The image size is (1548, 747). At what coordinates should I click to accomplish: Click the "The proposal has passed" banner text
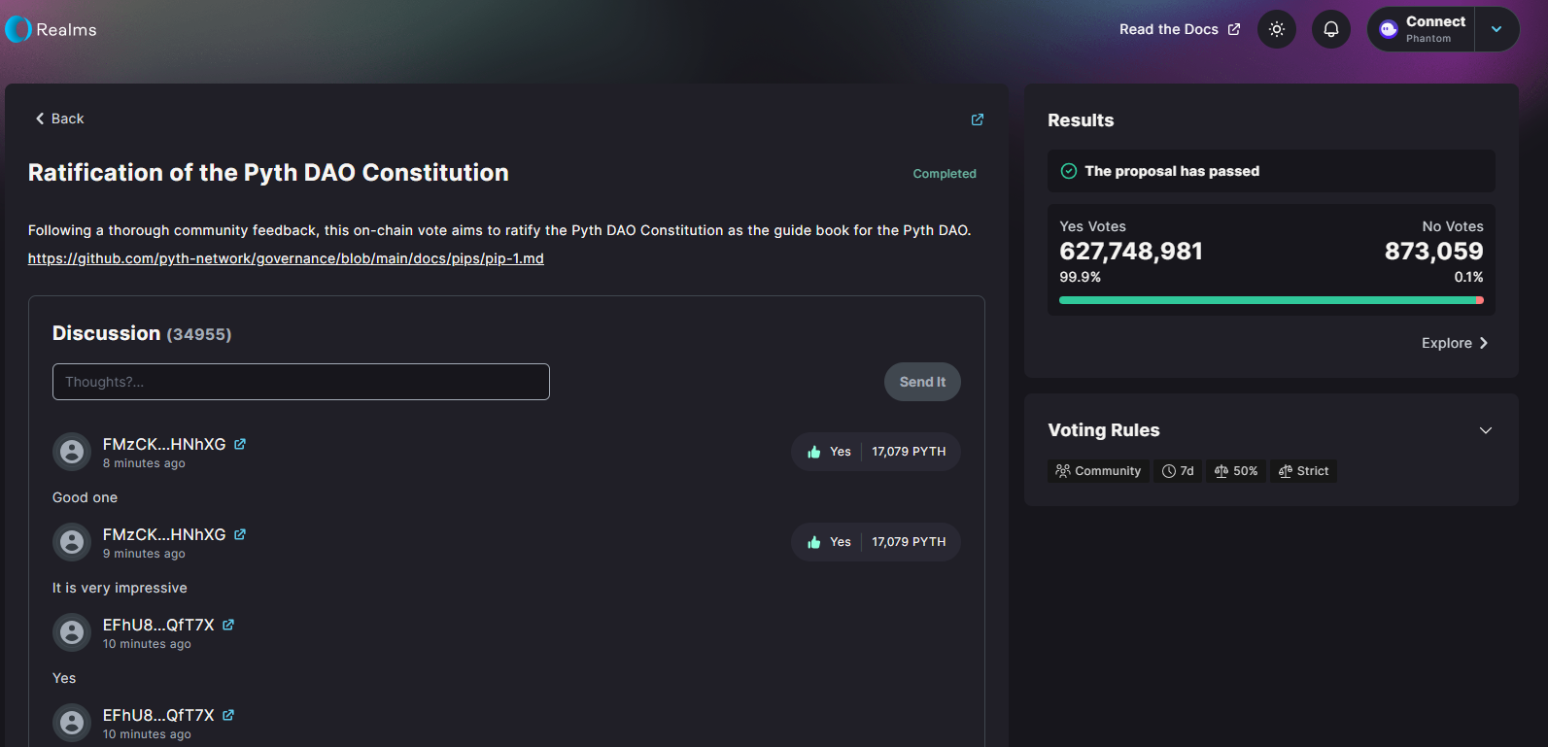pyautogui.click(x=1172, y=171)
